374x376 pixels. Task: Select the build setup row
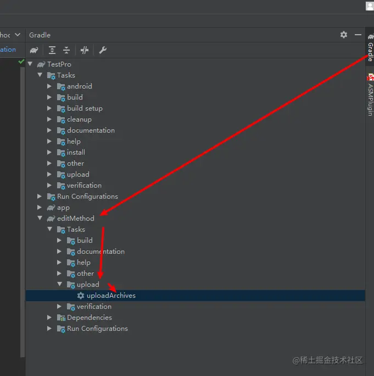[196, 108]
